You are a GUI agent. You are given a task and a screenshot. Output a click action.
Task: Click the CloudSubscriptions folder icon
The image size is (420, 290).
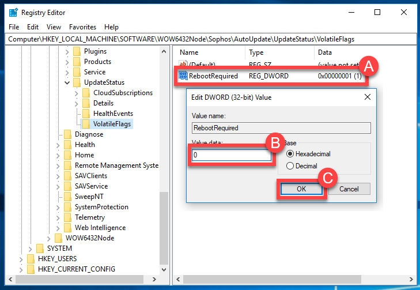point(86,93)
